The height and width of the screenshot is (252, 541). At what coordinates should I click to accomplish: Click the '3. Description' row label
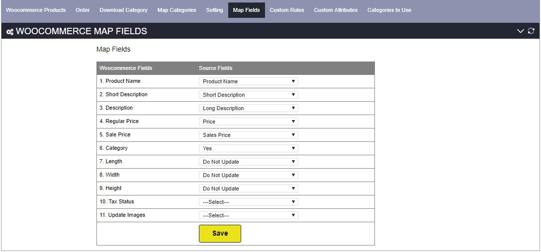(116, 108)
